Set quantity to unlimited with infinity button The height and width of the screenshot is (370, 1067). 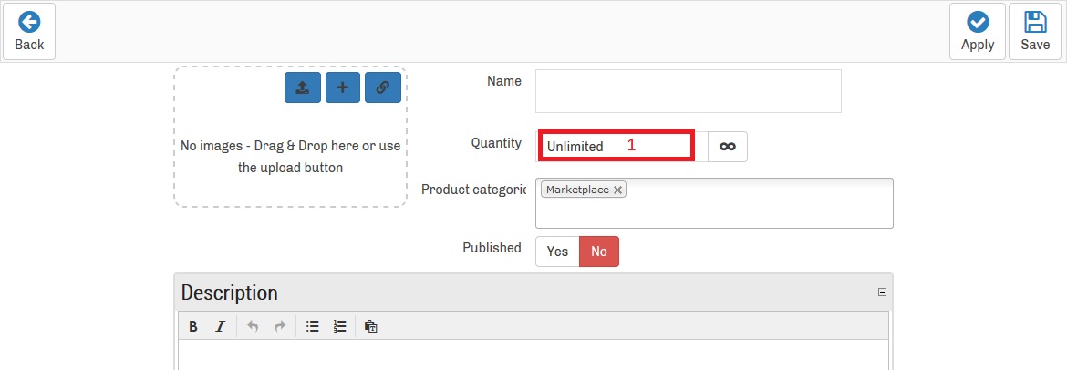click(727, 147)
